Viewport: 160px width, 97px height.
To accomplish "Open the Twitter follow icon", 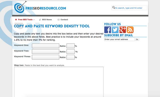I will pyautogui.click(x=115, y=30).
